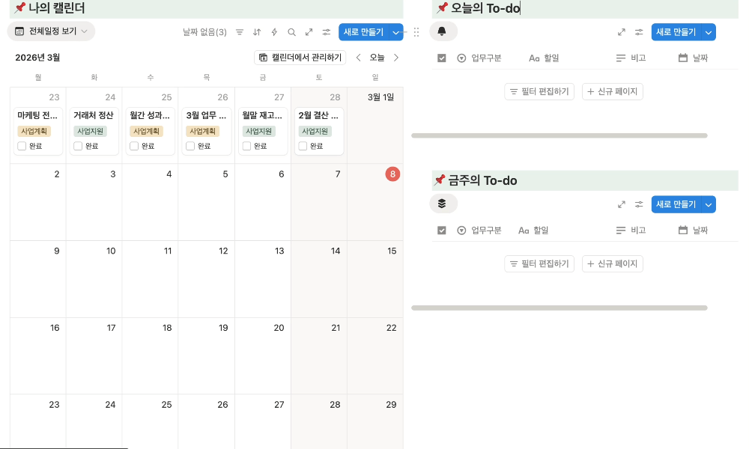Image resolution: width=749 pixels, height=449 pixels.
Task: Expand arrow next to calendar's 새로 만들기
Action: click(x=396, y=32)
